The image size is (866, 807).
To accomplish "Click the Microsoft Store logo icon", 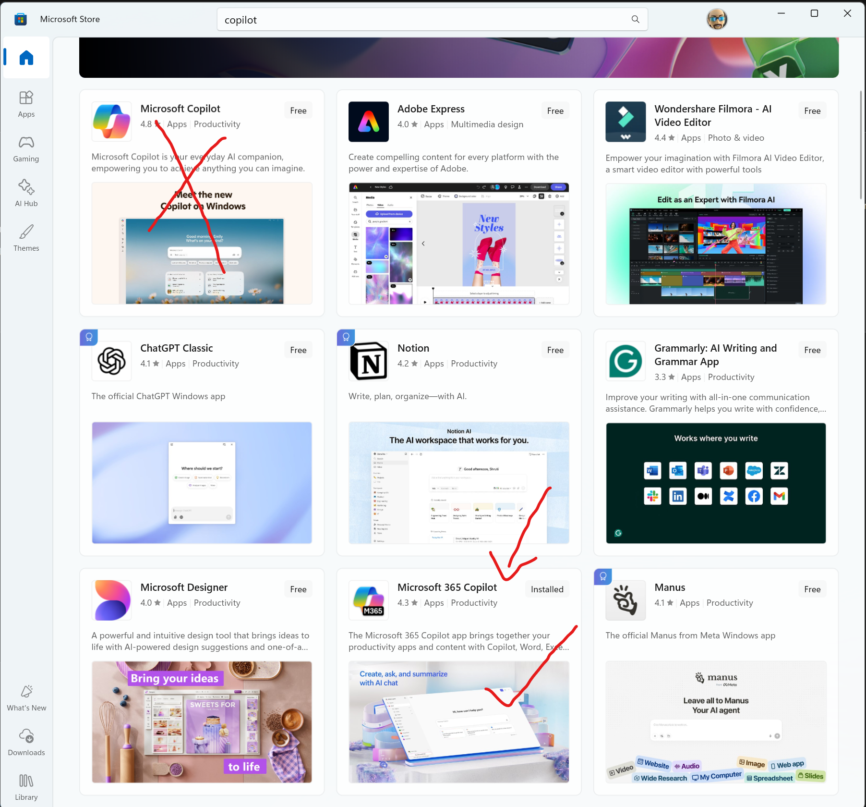I will (21, 19).
